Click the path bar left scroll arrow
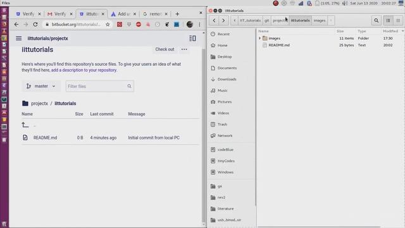This screenshot has width=405, height=228. (234, 20)
